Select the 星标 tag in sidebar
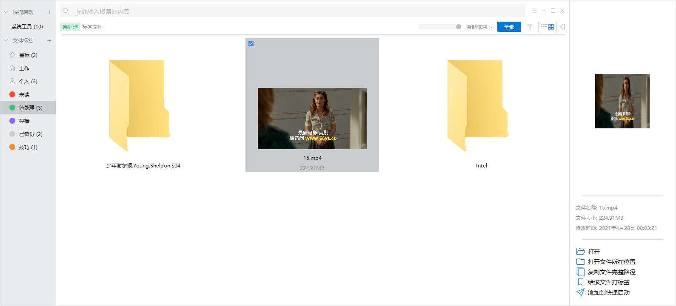 28,55
